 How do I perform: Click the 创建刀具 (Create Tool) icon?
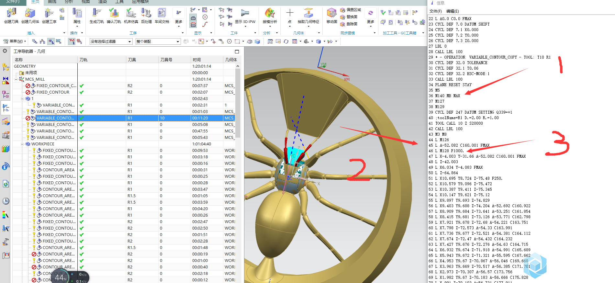point(11,13)
